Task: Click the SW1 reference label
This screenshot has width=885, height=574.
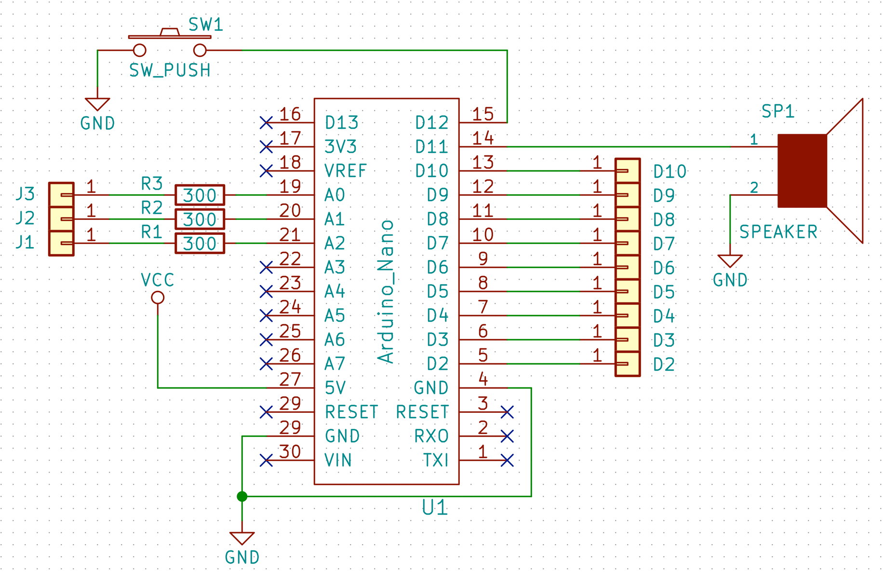Action: pos(206,25)
